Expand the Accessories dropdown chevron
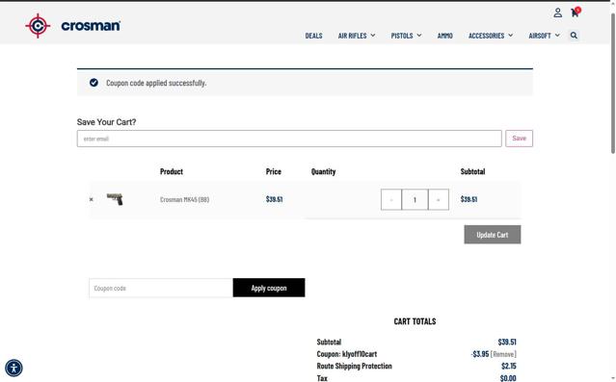616x382 pixels. click(510, 36)
